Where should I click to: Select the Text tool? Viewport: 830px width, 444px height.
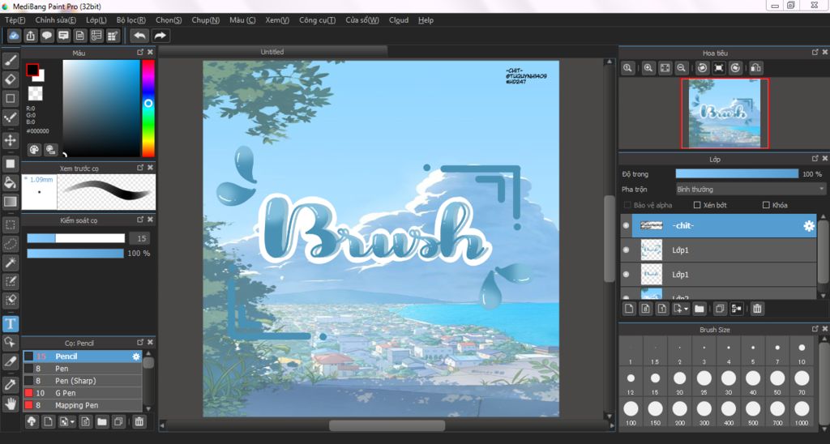[x=10, y=323]
